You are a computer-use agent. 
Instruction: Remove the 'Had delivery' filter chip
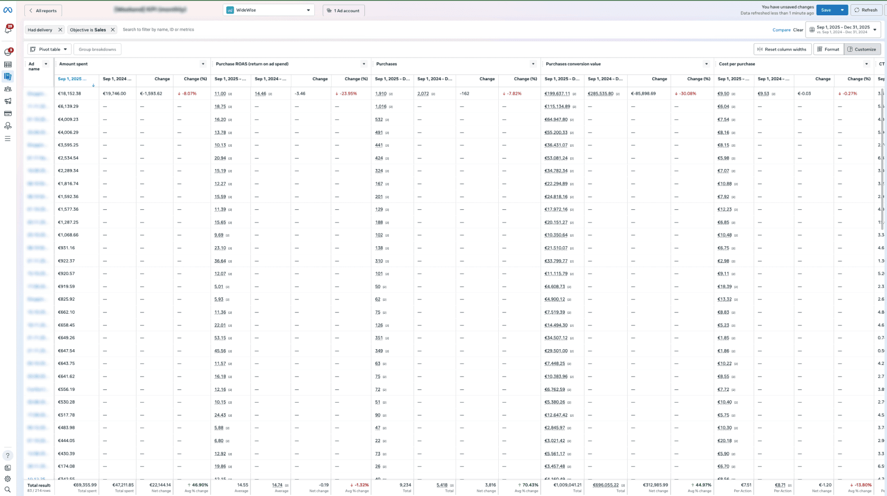coord(59,30)
